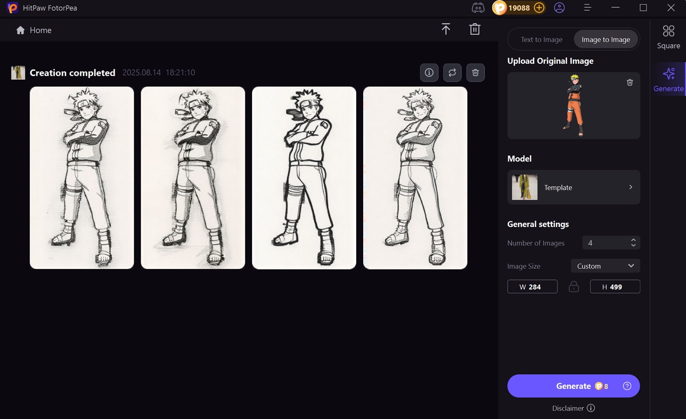Increase the Number of Images value
This screenshot has width=686, height=419.
coord(633,240)
